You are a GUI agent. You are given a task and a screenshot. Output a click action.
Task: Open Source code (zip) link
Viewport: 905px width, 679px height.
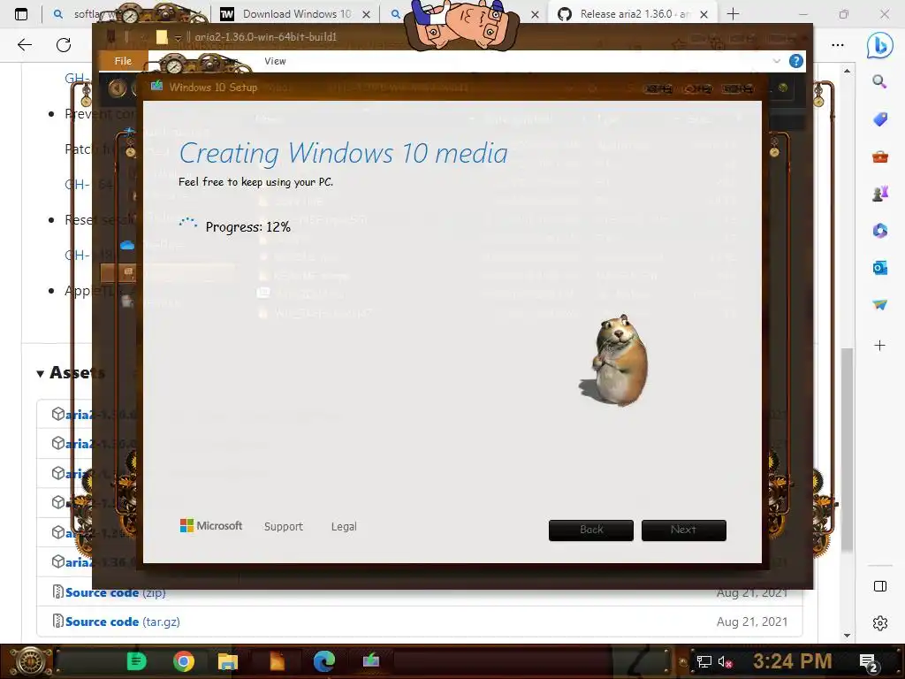click(x=116, y=592)
